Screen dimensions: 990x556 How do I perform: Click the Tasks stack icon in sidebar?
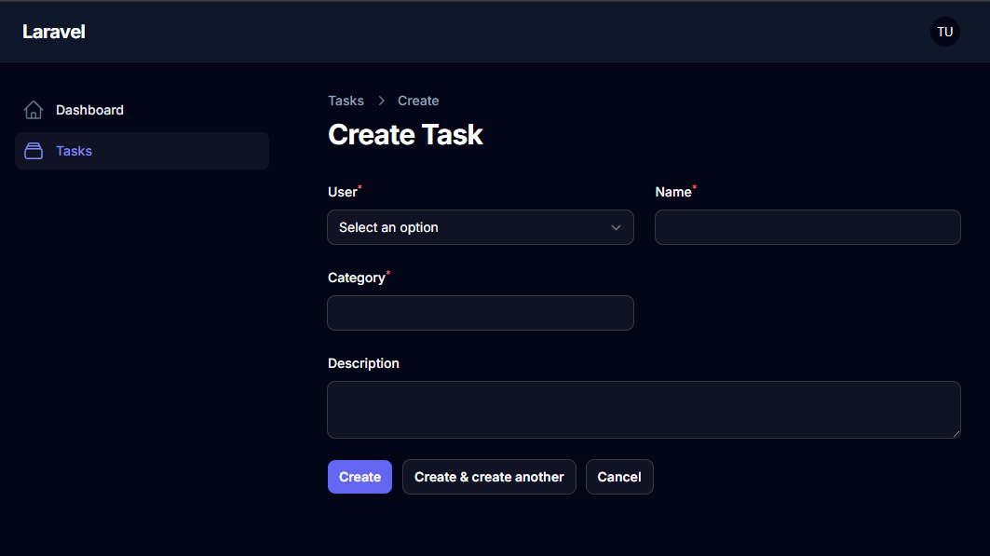coord(34,151)
